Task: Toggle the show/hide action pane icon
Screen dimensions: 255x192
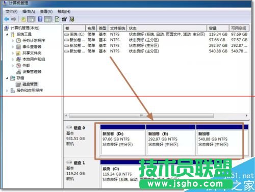Action: [x=48, y=19]
